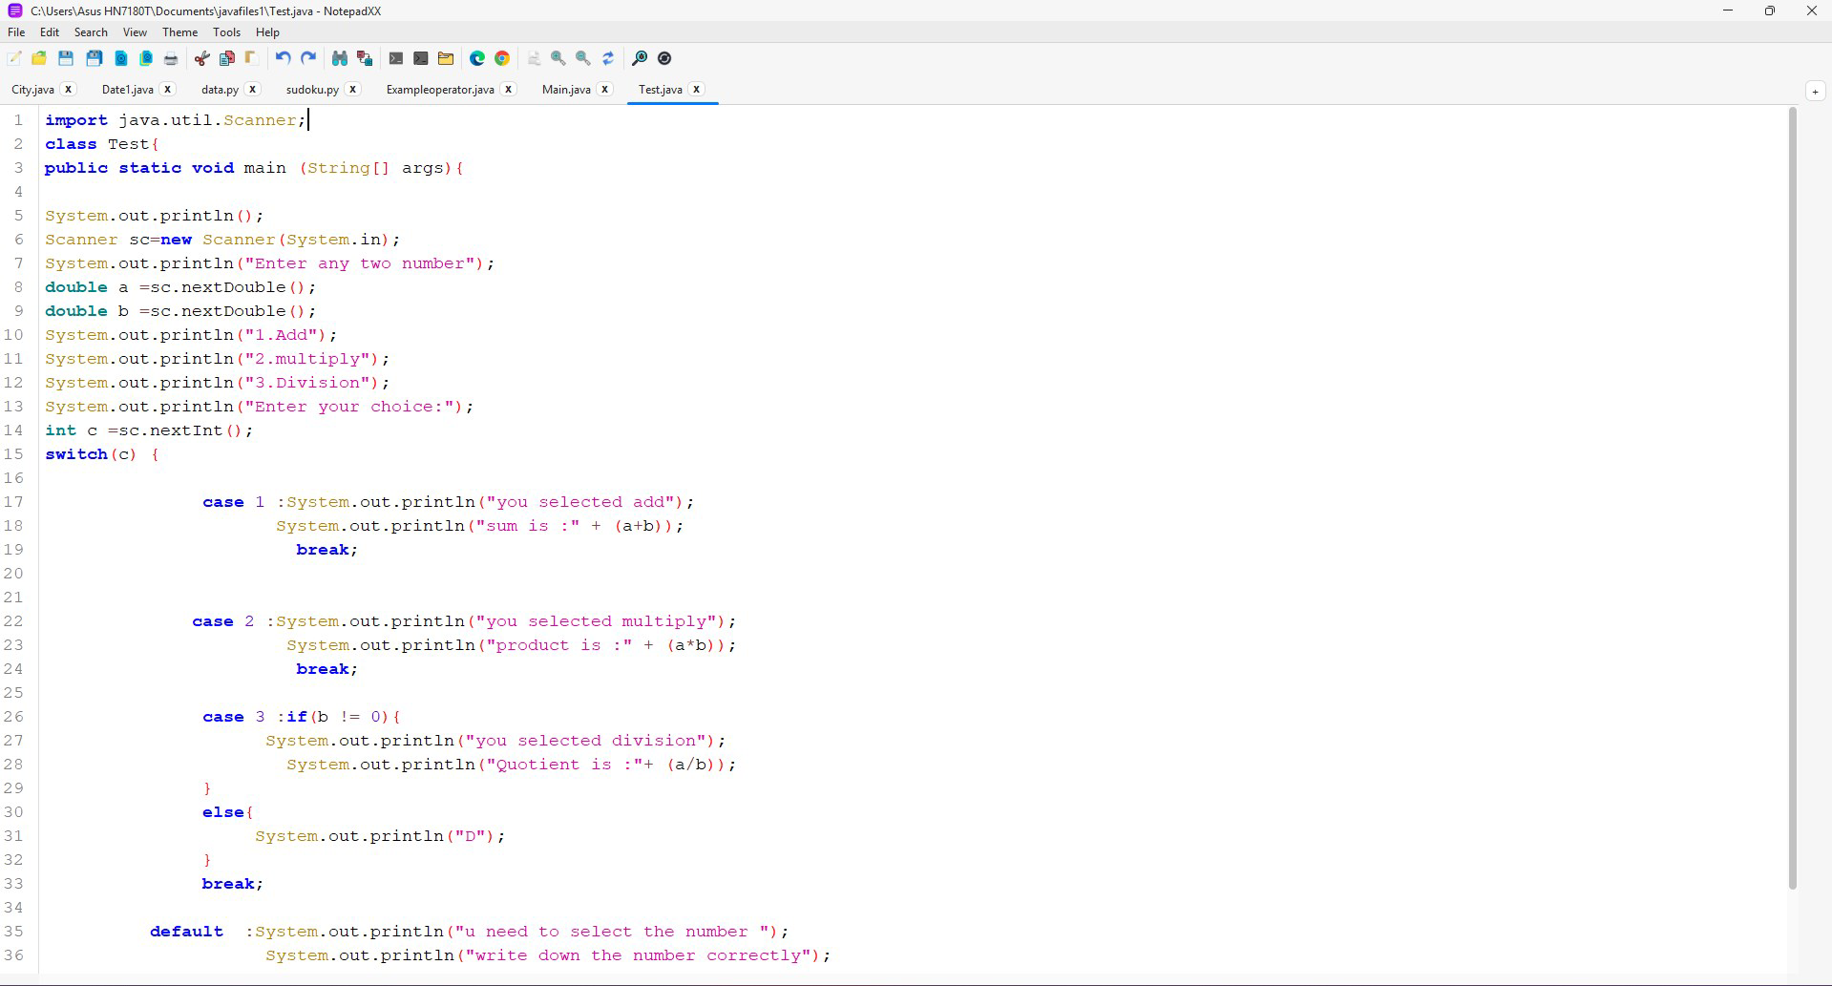Image resolution: width=1832 pixels, height=986 pixels.
Task: Click the grayed document icon before zoom tools
Action: 534,58
